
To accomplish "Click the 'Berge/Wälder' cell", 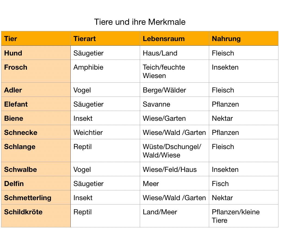I will click(x=174, y=90).
